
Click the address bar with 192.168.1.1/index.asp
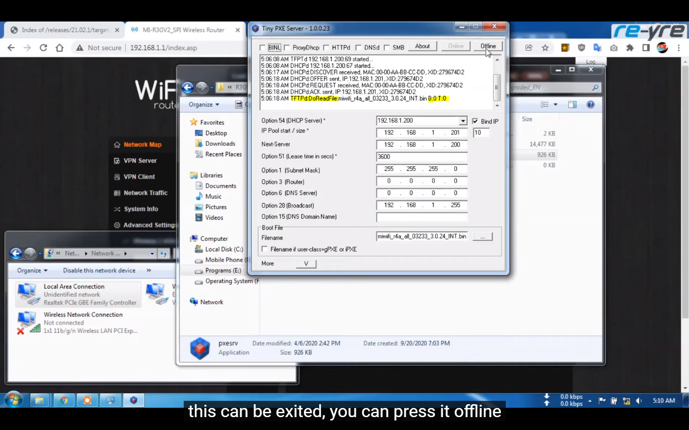click(x=164, y=48)
